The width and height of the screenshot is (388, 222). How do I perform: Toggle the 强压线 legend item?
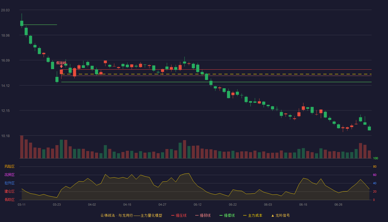pos(179,215)
